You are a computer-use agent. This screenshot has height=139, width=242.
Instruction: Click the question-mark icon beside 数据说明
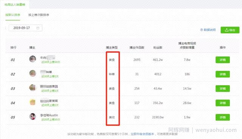pyautogui.click(x=202, y=30)
